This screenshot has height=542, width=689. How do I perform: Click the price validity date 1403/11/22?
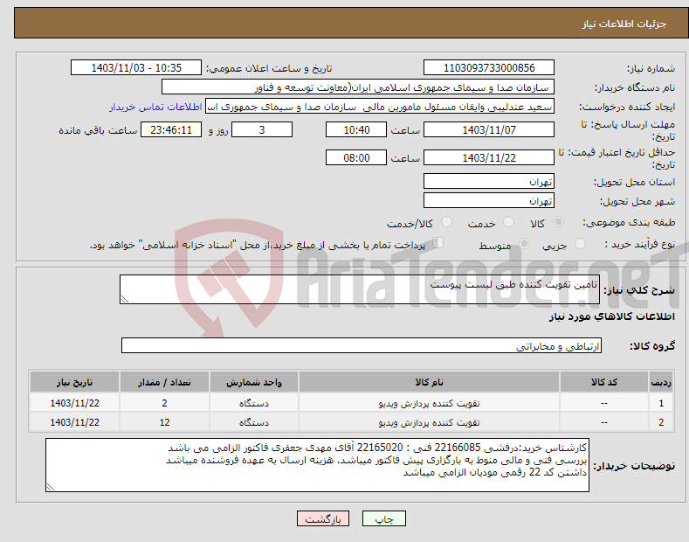(489, 157)
